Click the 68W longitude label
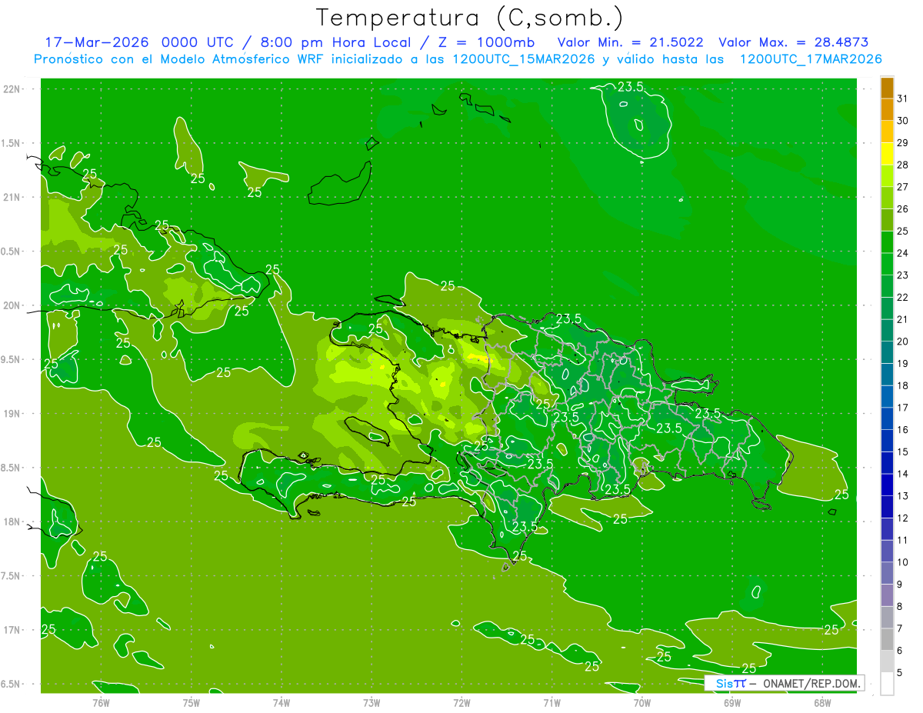Screen dimensions: 923x713 click(822, 702)
